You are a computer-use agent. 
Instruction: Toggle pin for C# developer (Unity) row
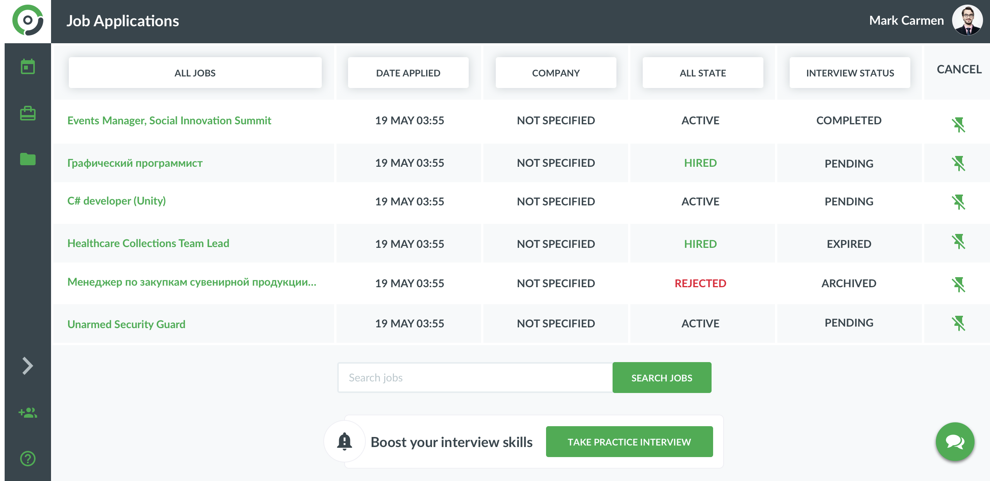pos(958,202)
